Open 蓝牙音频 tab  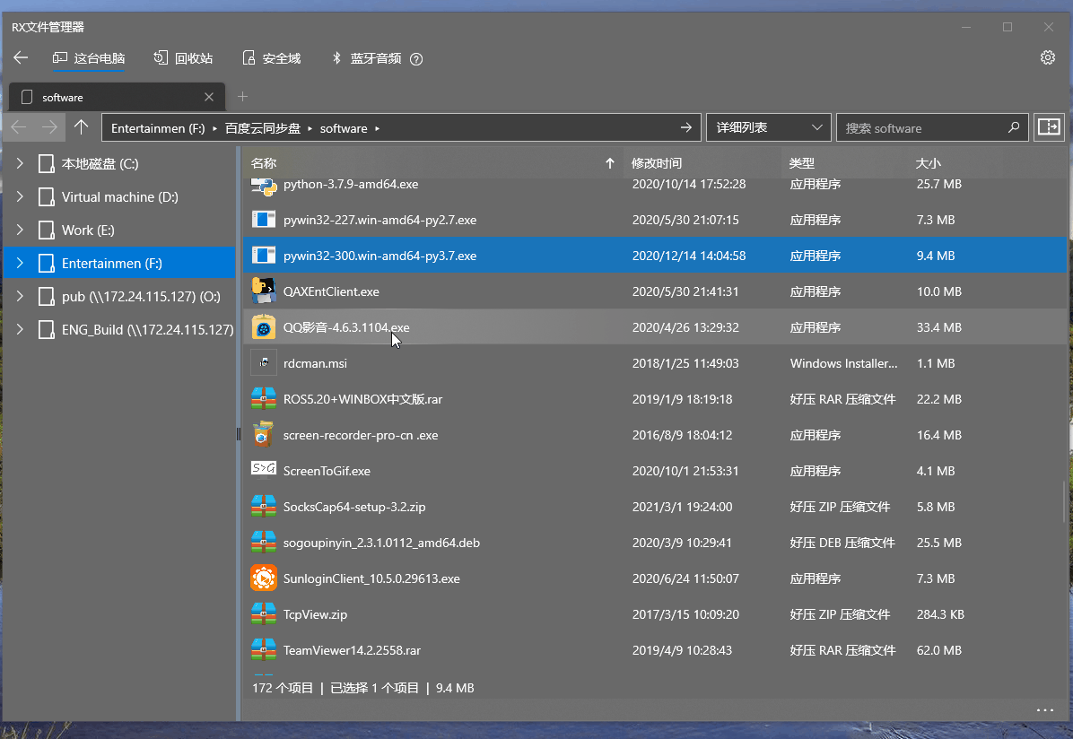(x=368, y=59)
